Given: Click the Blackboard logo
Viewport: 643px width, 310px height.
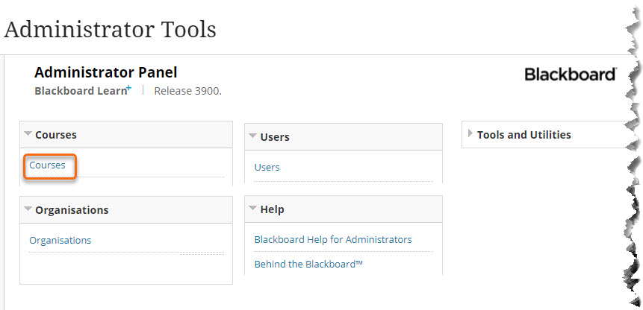Looking at the screenshot, I should point(571,75).
